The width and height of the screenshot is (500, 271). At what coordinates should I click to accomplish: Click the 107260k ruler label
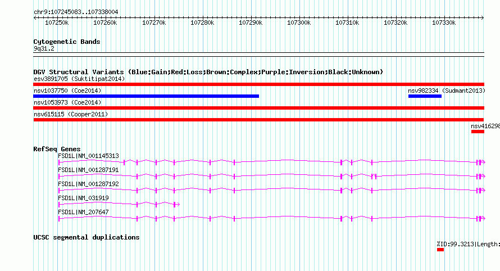pos(105,22)
